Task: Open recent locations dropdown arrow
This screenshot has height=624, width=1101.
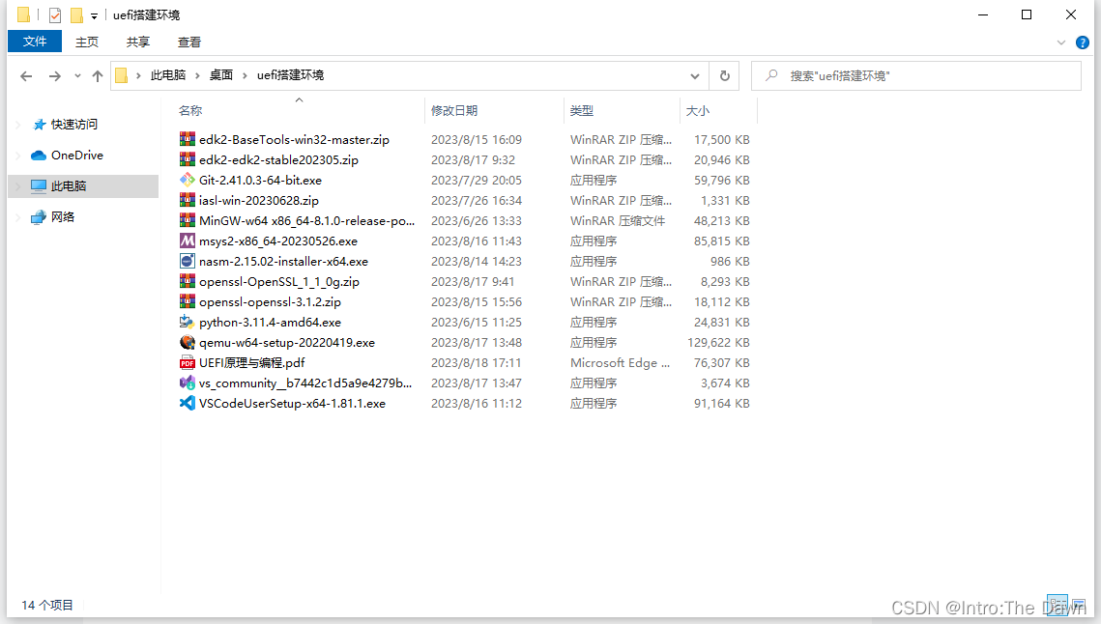Action: click(77, 75)
